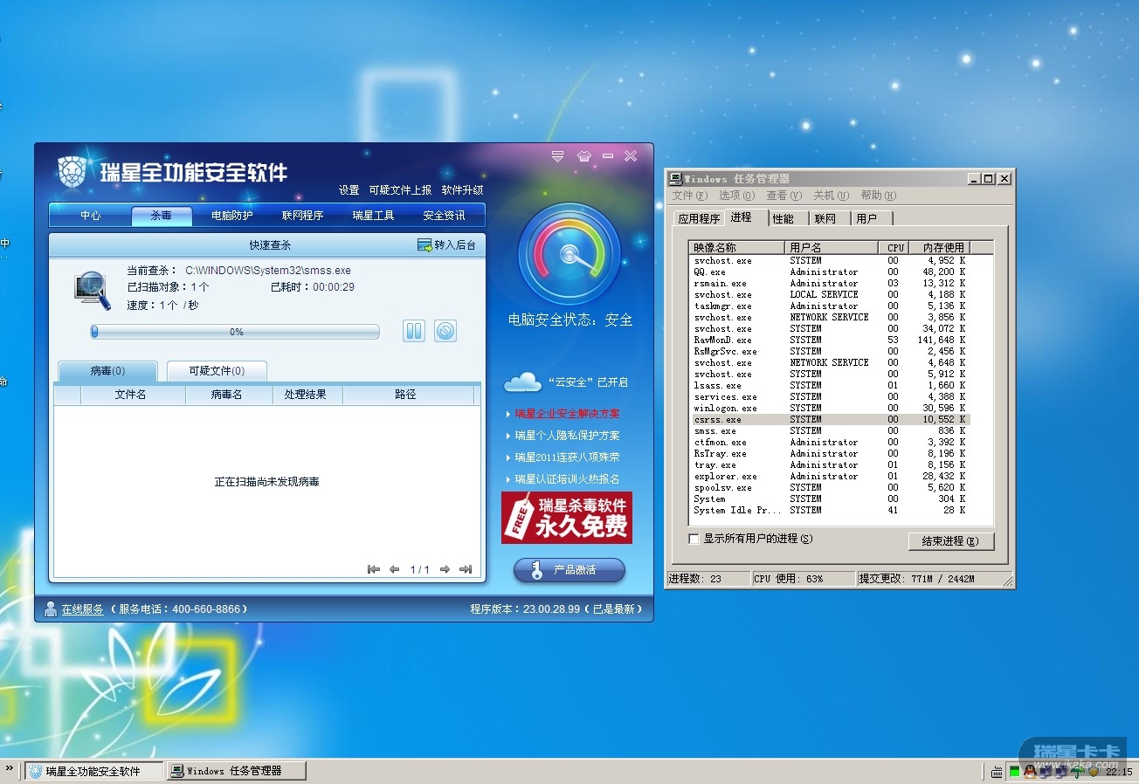Select the QQ.exe process row
1139x784 pixels.
click(830, 272)
